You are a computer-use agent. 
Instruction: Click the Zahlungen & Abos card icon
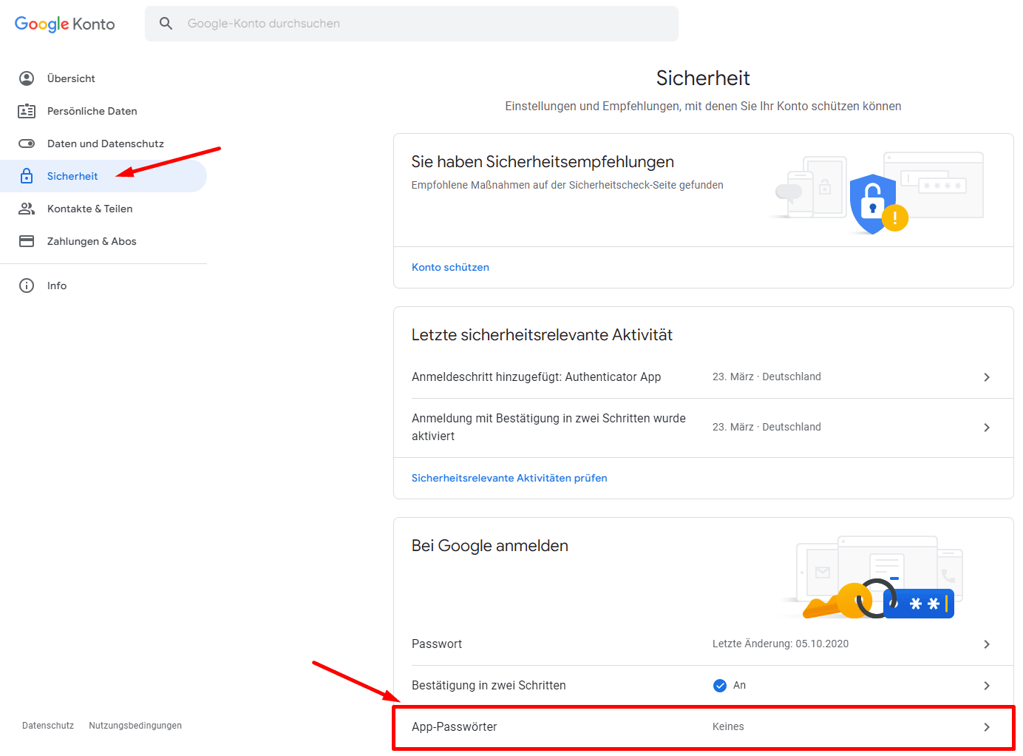pyautogui.click(x=27, y=241)
